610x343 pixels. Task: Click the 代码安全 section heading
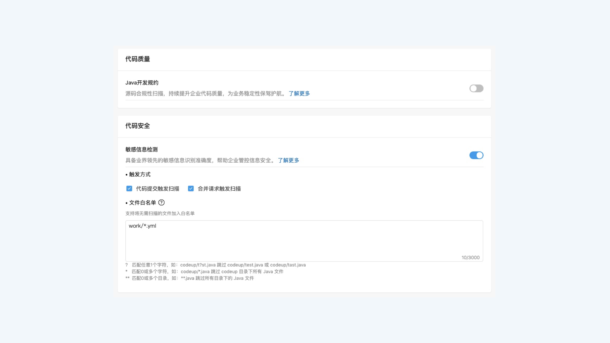pyautogui.click(x=138, y=126)
